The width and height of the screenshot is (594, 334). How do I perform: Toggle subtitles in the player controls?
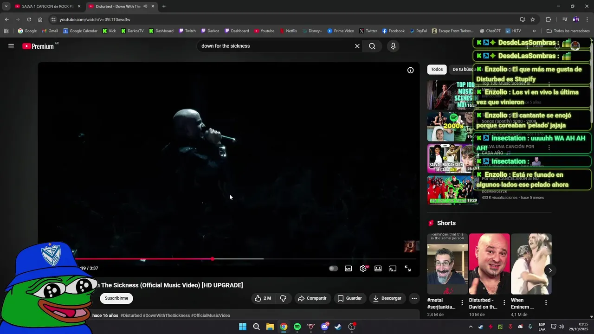coord(349,269)
